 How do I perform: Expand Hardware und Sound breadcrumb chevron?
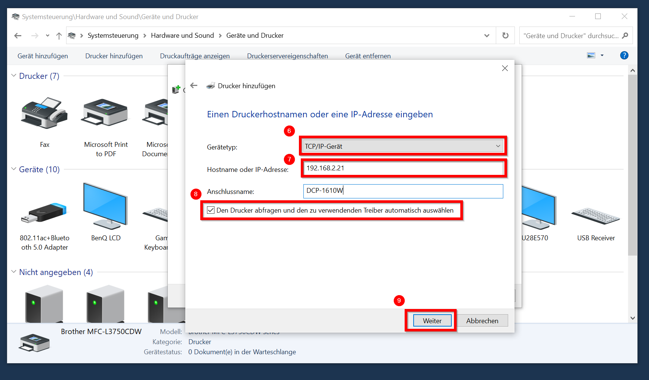coord(220,35)
